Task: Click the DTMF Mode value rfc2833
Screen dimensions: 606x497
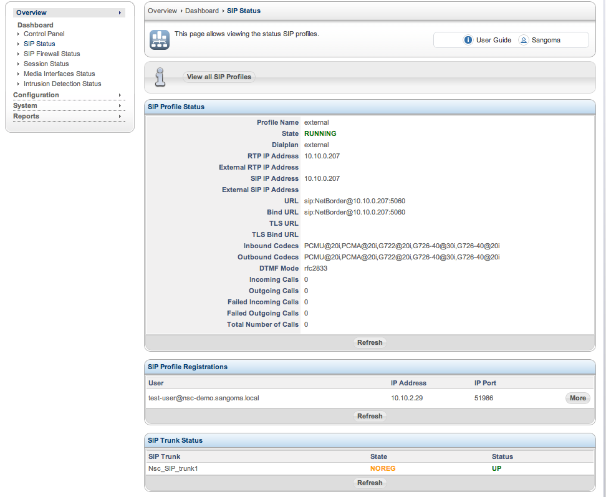Action: [315, 268]
